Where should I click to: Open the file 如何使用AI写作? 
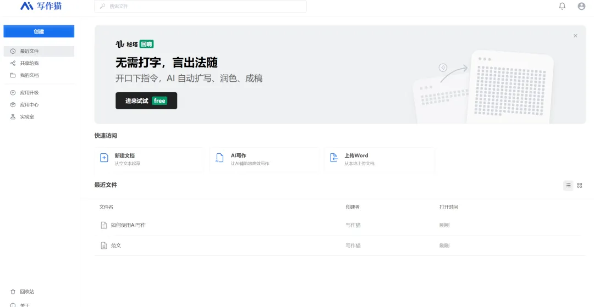[128, 225]
